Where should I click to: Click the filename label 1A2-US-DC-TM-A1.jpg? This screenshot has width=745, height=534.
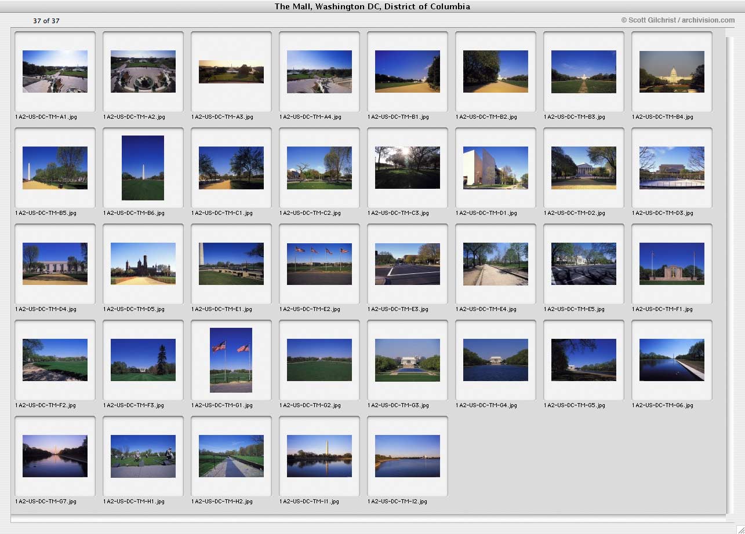point(46,117)
